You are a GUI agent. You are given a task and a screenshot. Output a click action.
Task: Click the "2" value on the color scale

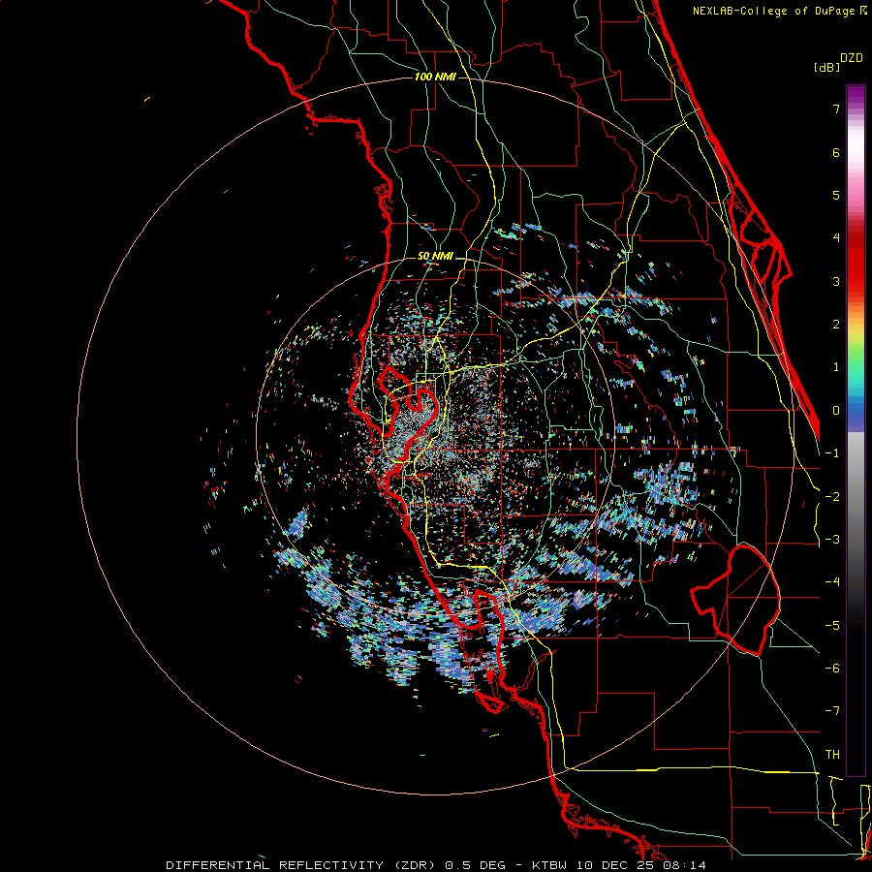click(836, 325)
